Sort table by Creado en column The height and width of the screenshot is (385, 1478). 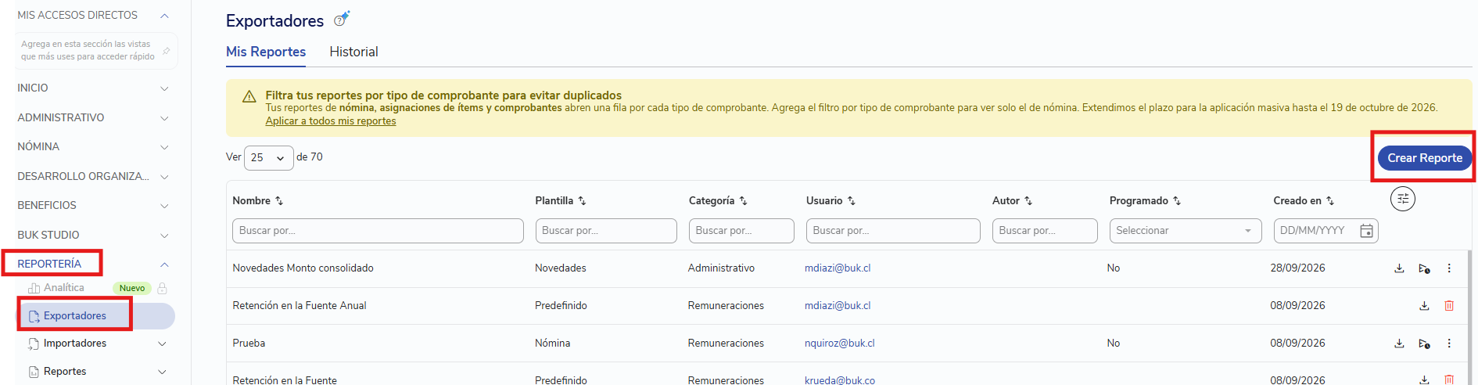coord(1330,201)
